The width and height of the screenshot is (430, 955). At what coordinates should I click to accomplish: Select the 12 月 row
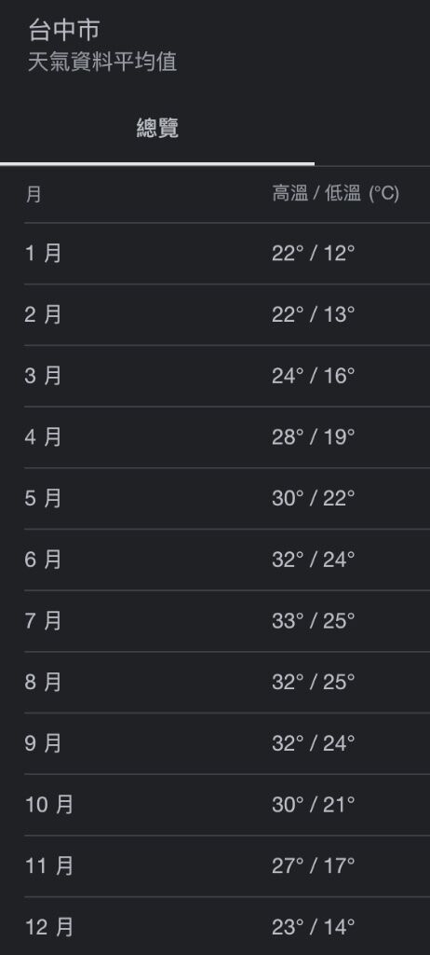(227, 926)
